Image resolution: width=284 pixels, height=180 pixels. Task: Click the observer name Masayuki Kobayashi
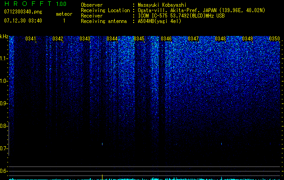point(162,5)
